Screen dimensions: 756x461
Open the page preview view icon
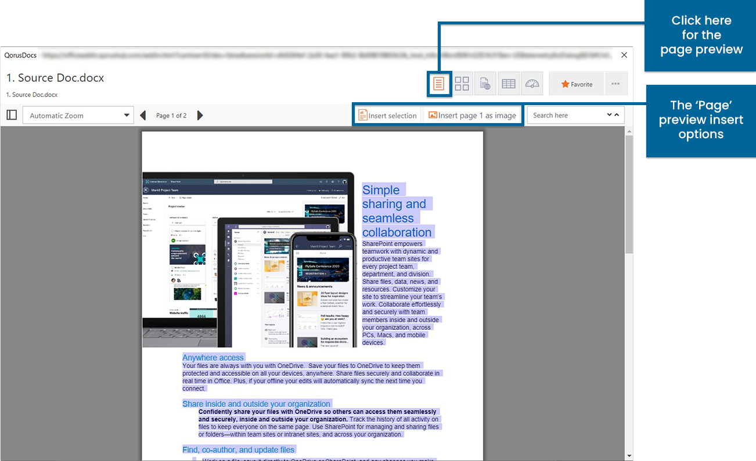pyautogui.click(x=438, y=84)
